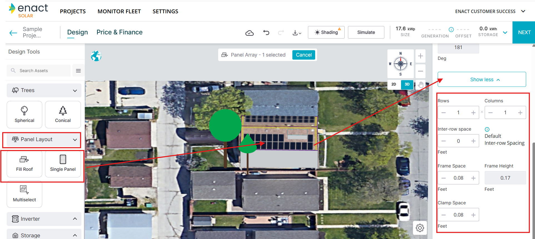Activate the Multiselect tool
This screenshot has width=535, height=239.
tap(24, 194)
